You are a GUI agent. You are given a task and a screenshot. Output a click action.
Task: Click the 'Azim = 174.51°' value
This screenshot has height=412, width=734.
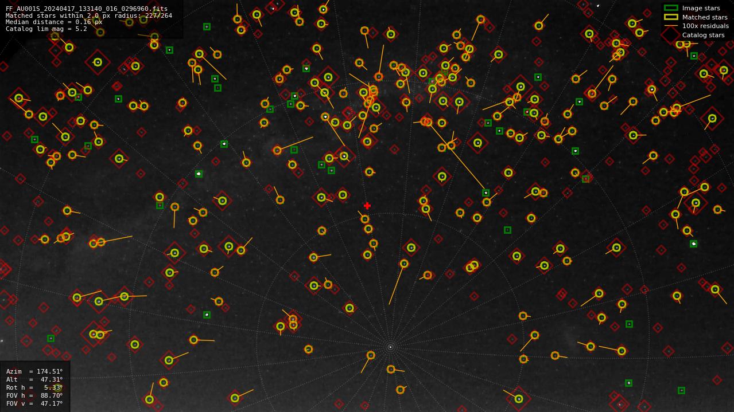click(34, 371)
